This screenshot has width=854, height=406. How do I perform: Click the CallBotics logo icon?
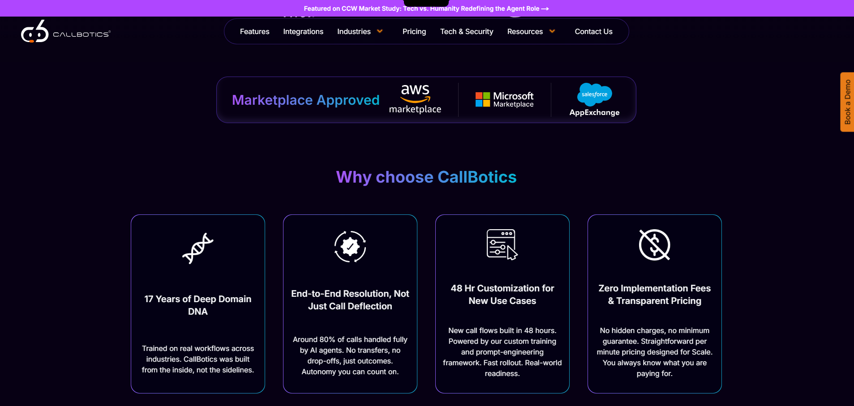tap(34, 32)
